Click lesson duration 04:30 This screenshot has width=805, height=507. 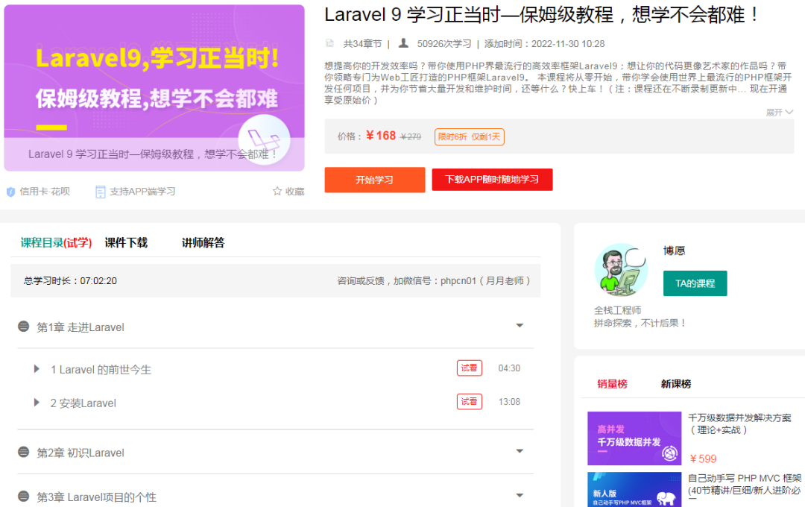point(509,368)
